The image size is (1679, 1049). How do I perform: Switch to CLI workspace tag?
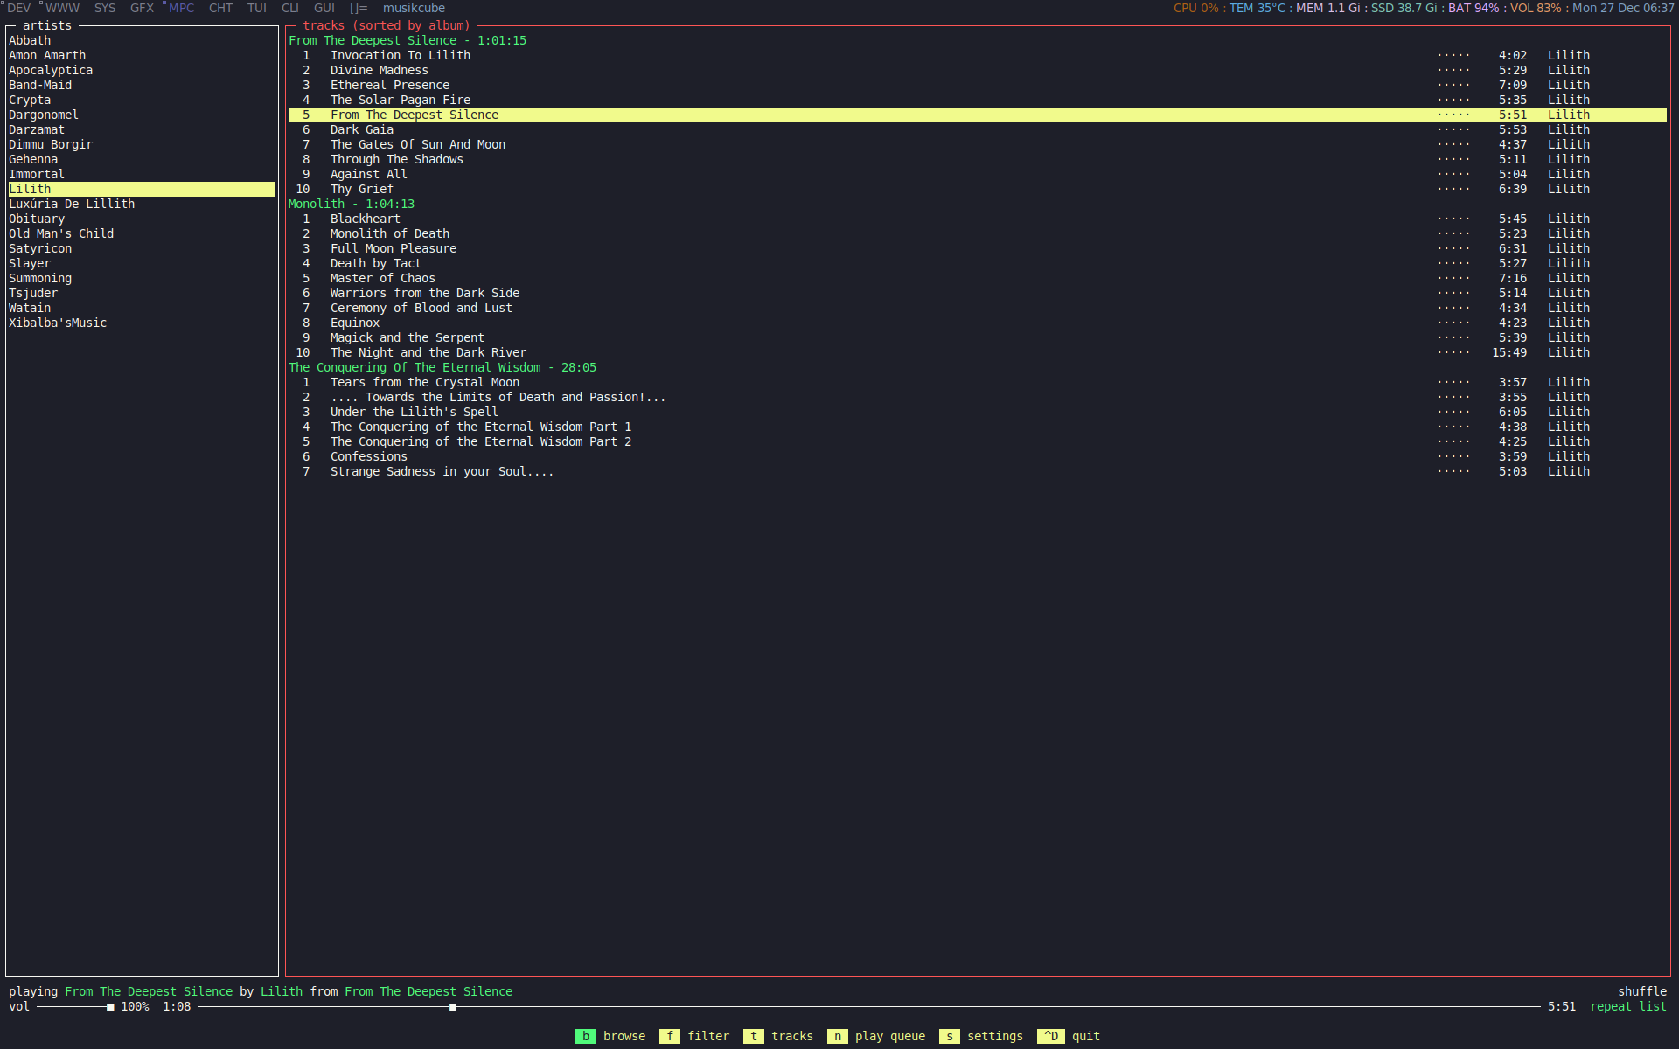(290, 8)
